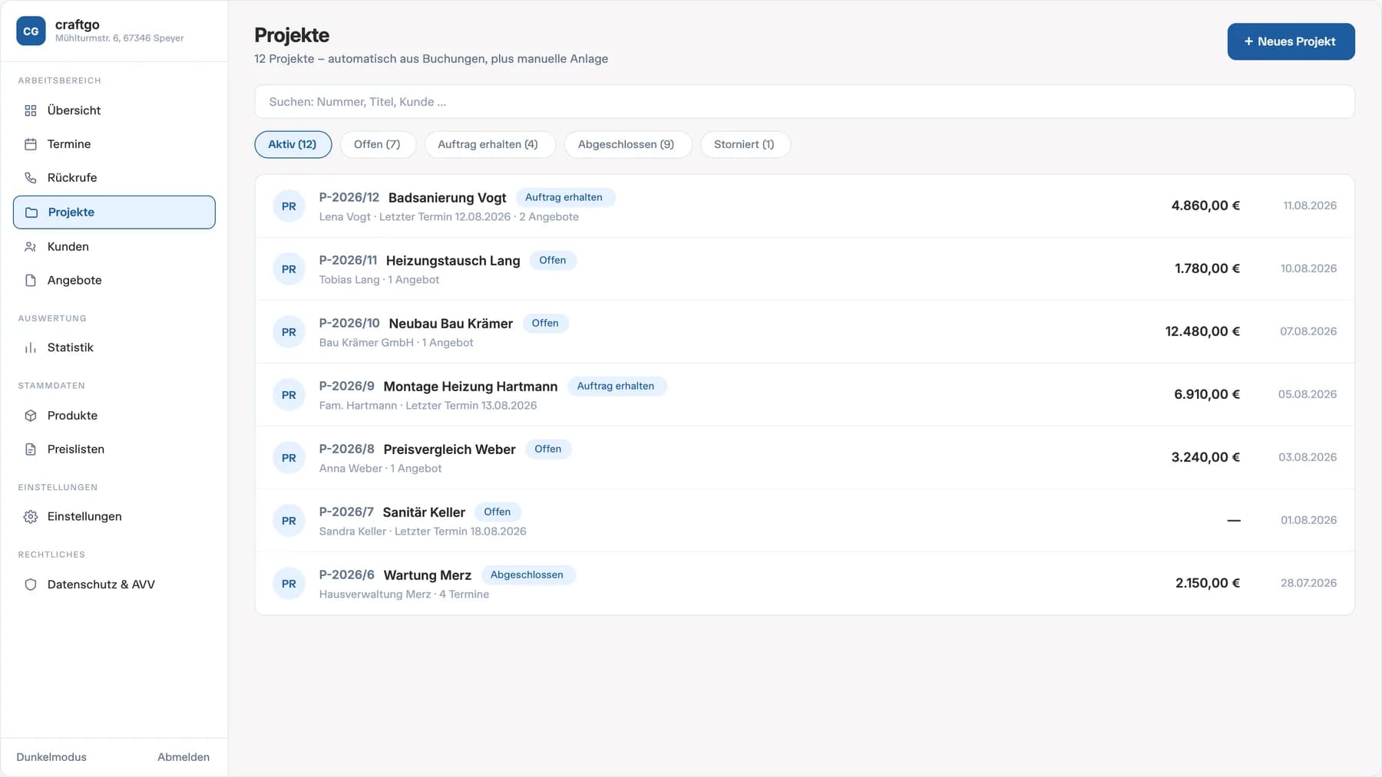Screen dimensions: 1382x777
Task: Click the Preislisten file icon
Action: (31, 449)
